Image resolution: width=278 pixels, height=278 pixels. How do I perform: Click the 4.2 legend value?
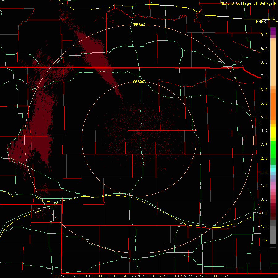click(264, 131)
